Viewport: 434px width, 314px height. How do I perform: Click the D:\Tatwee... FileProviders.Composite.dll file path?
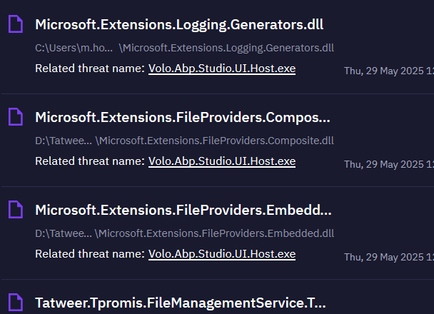point(184,141)
